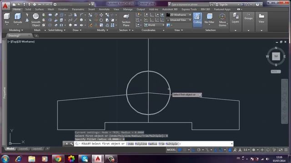Choose Multiple option in command line
This screenshot has height=163, width=291.
pos(172,144)
